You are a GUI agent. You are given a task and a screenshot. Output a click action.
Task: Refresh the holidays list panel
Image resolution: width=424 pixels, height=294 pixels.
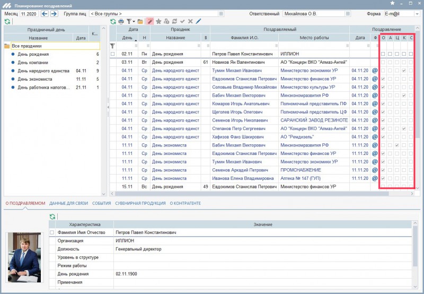(7, 22)
